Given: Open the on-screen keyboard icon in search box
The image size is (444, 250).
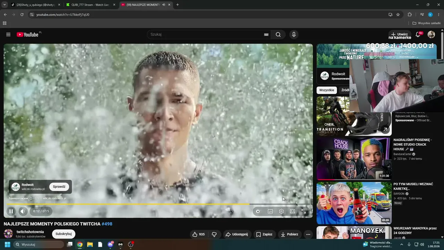Looking at the screenshot, I should (x=266, y=34).
